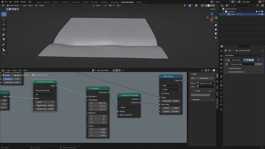The image size is (265, 149).
Task: Open viewport Options button
Action: tap(213, 9)
